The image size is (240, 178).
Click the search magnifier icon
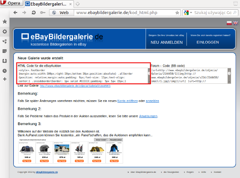235,12
